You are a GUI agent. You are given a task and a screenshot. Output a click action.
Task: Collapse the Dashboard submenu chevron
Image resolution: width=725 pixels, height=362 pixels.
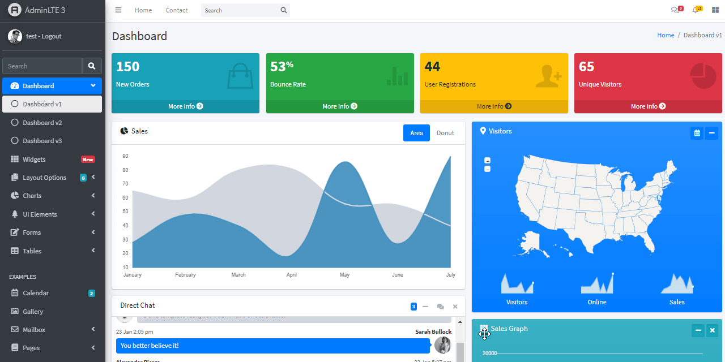(x=95, y=85)
